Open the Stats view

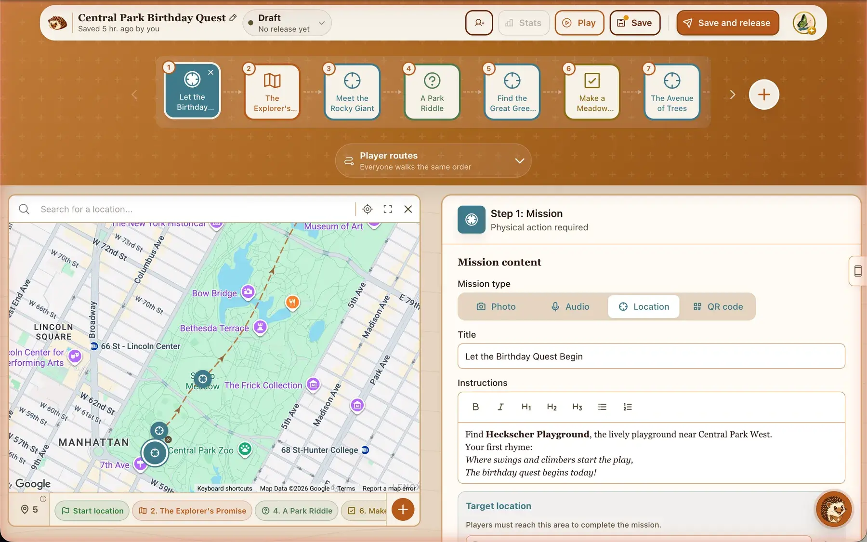[x=524, y=23]
